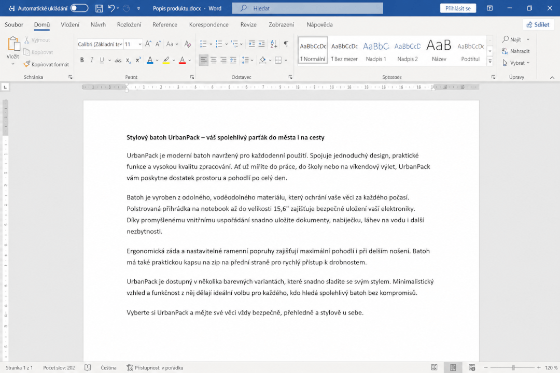This screenshot has width=560, height=373.
Task: Toggle bold formatting button
Action: (x=82, y=60)
